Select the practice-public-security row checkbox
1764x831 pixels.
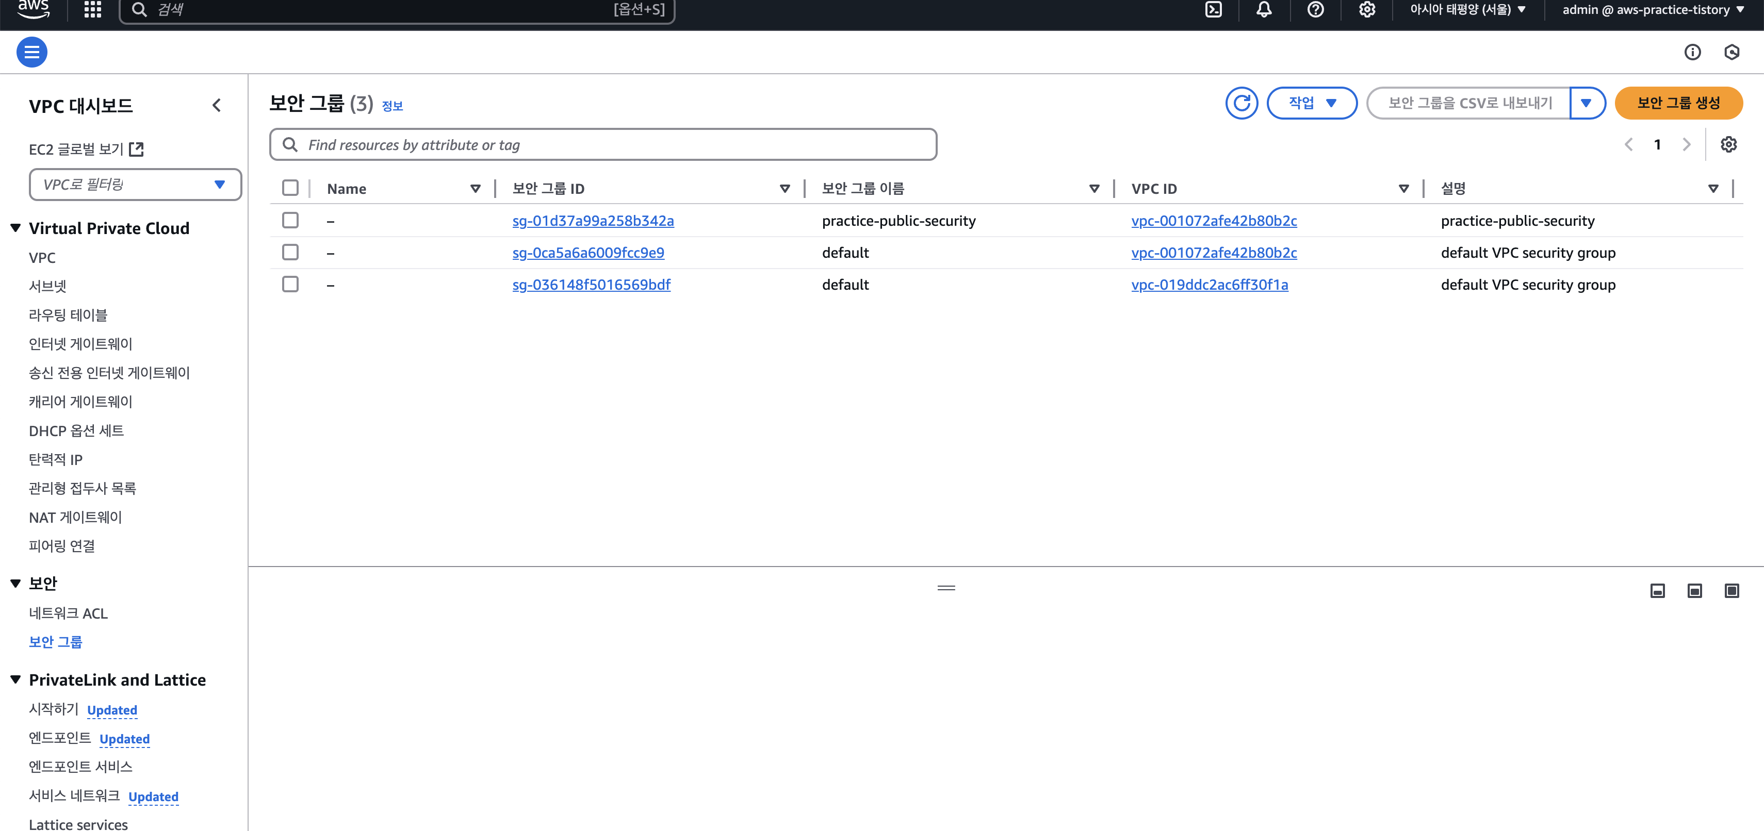[290, 221]
